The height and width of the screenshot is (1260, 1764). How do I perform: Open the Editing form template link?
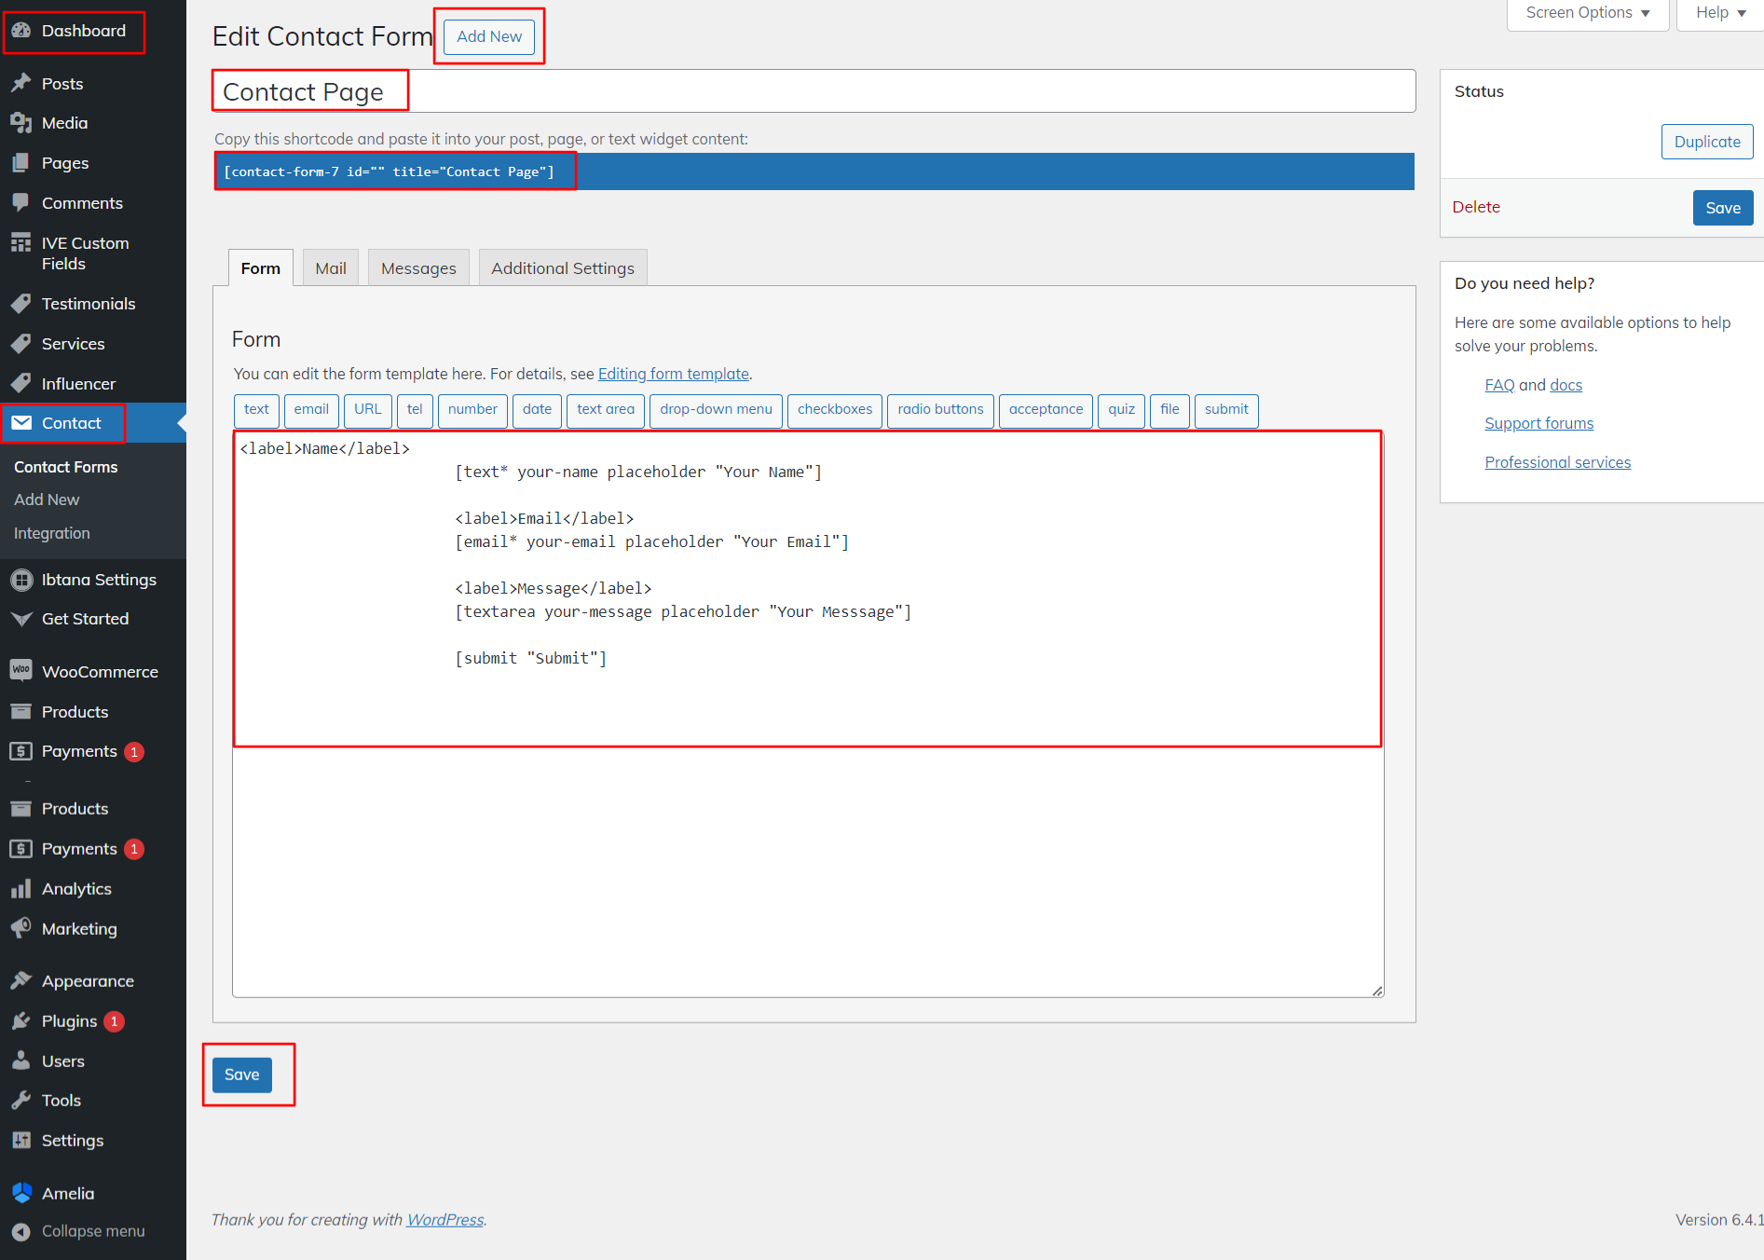(673, 374)
